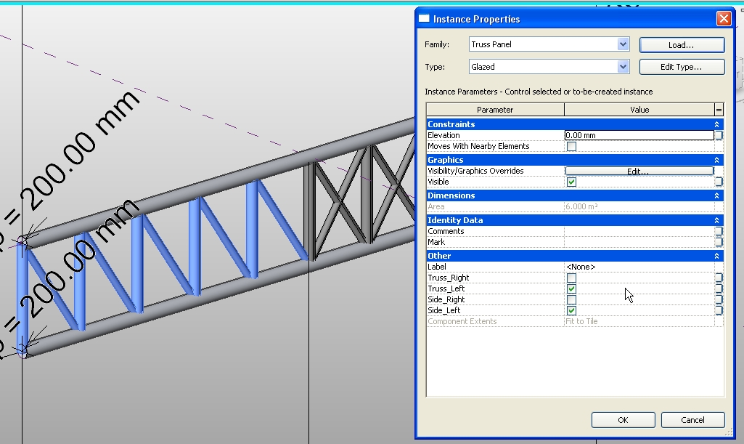
Task: Click the grid icon above the parameter association column
Action: pyautogui.click(x=719, y=109)
